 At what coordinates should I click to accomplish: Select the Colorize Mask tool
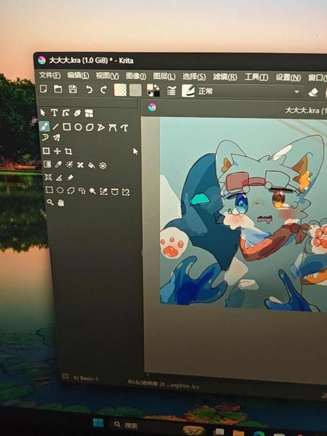tap(69, 165)
